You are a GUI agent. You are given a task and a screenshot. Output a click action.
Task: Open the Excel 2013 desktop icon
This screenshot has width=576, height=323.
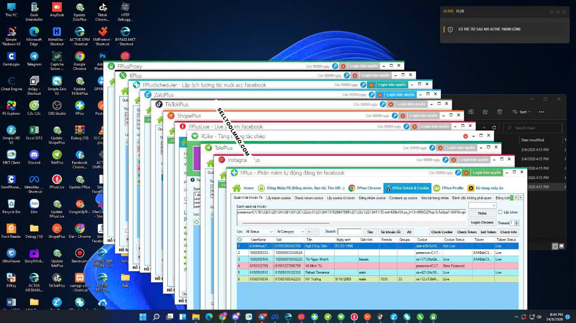[34, 133]
